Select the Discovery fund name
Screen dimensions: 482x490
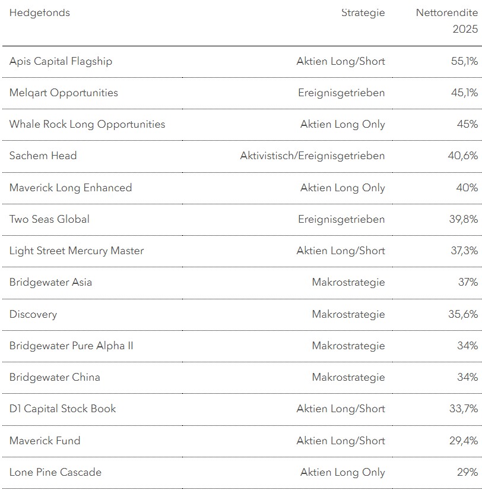[33, 314]
